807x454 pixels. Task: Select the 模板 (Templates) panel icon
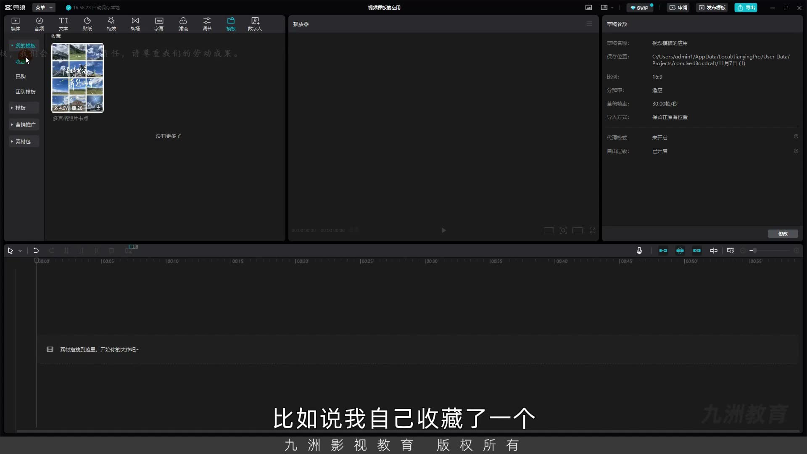click(231, 24)
